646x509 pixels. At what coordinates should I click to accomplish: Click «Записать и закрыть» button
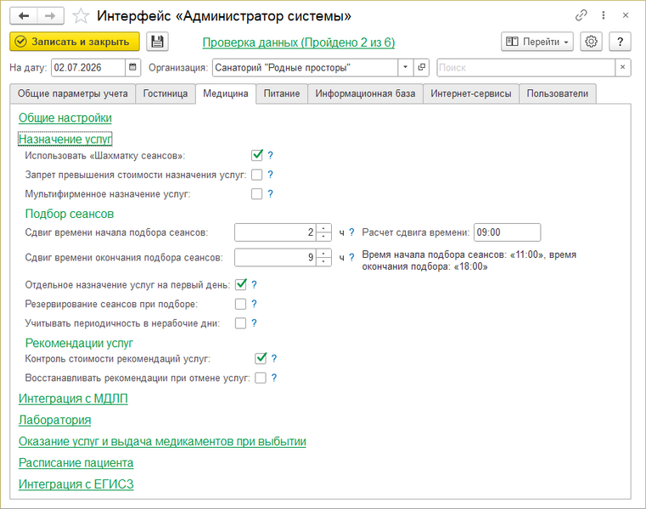pyautogui.click(x=75, y=42)
